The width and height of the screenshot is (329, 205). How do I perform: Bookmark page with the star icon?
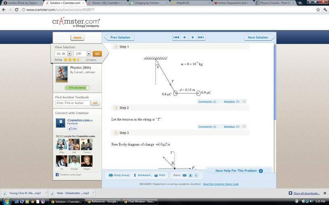[318, 9]
